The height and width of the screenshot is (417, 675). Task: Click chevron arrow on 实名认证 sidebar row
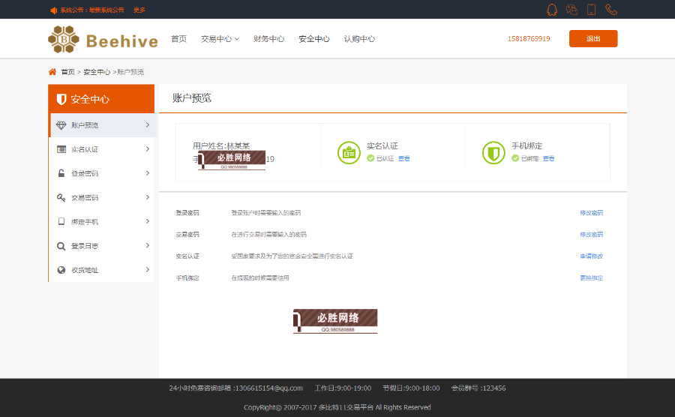coord(148,149)
